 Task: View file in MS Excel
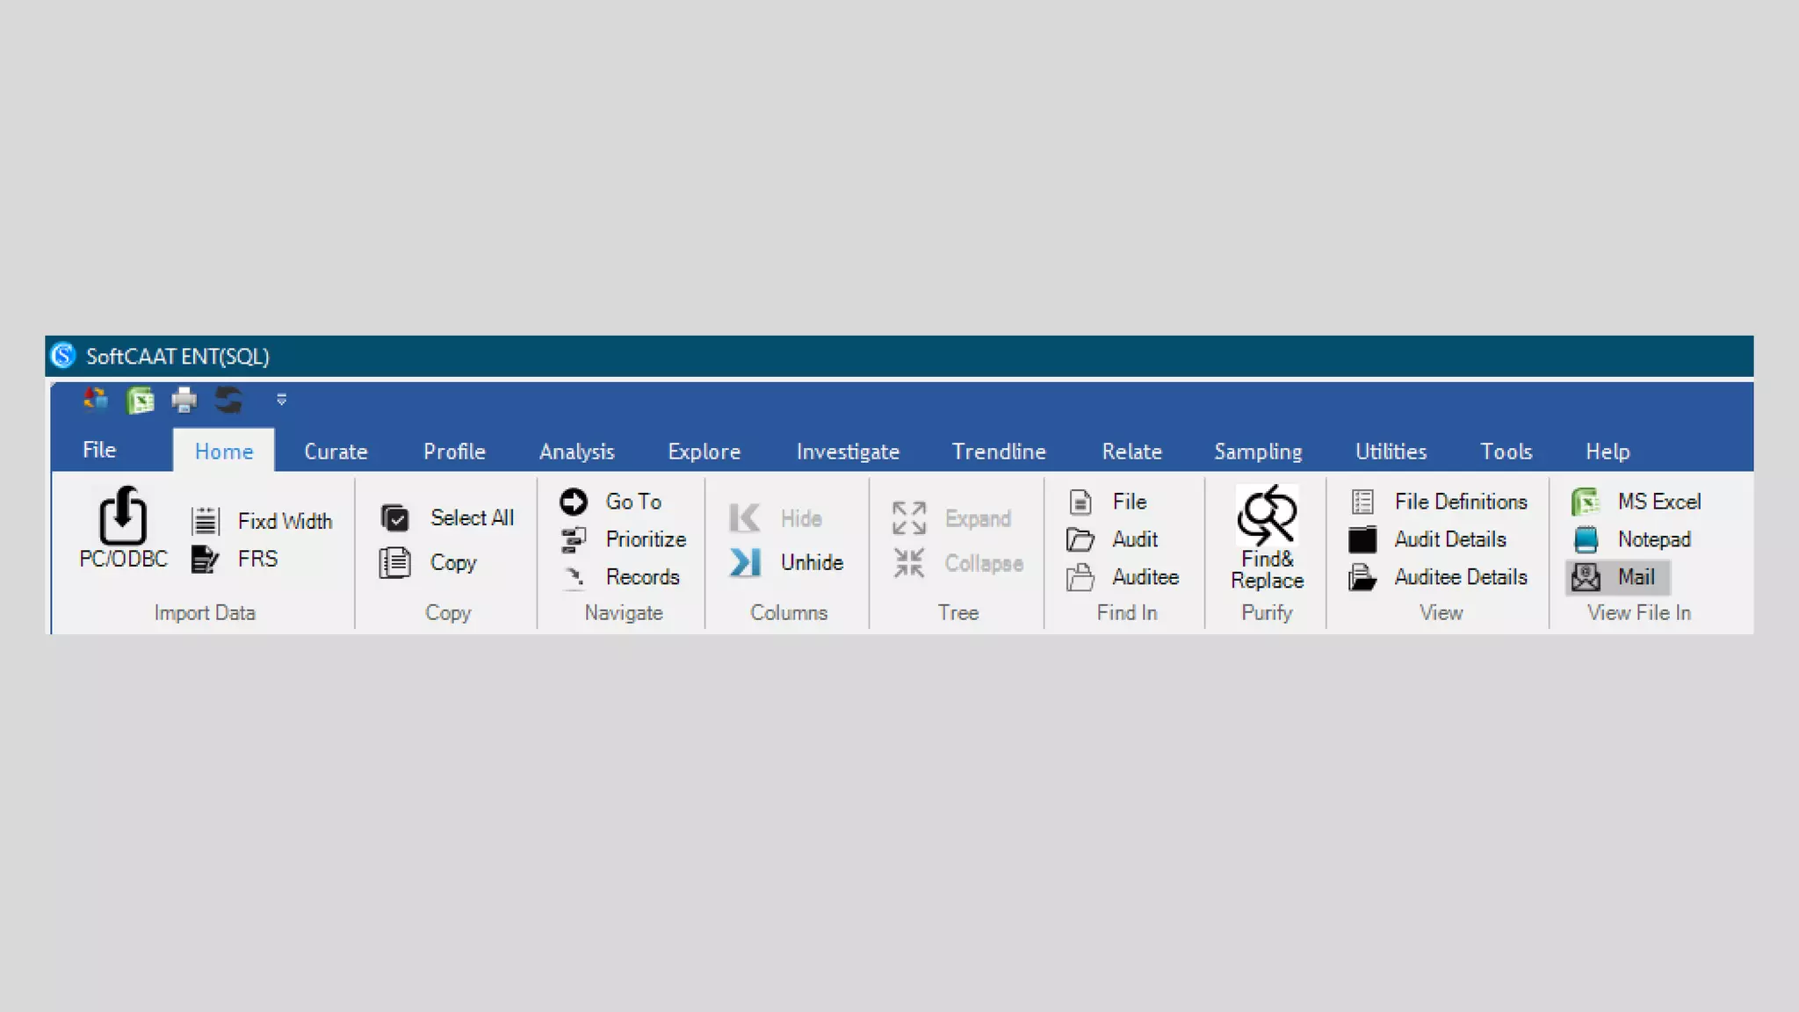coord(1637,502)
